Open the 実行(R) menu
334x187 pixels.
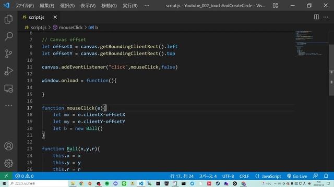click(x=130, y=6)
